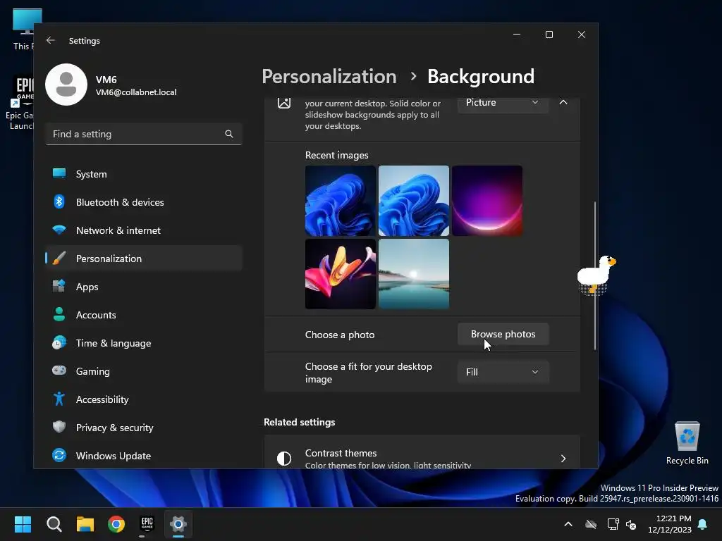Viewport: 722px width, 541px height.
Task: Select the lake sunrise wallpaper thumbnail
Action: pyautogui.click(x=413, y=274)
